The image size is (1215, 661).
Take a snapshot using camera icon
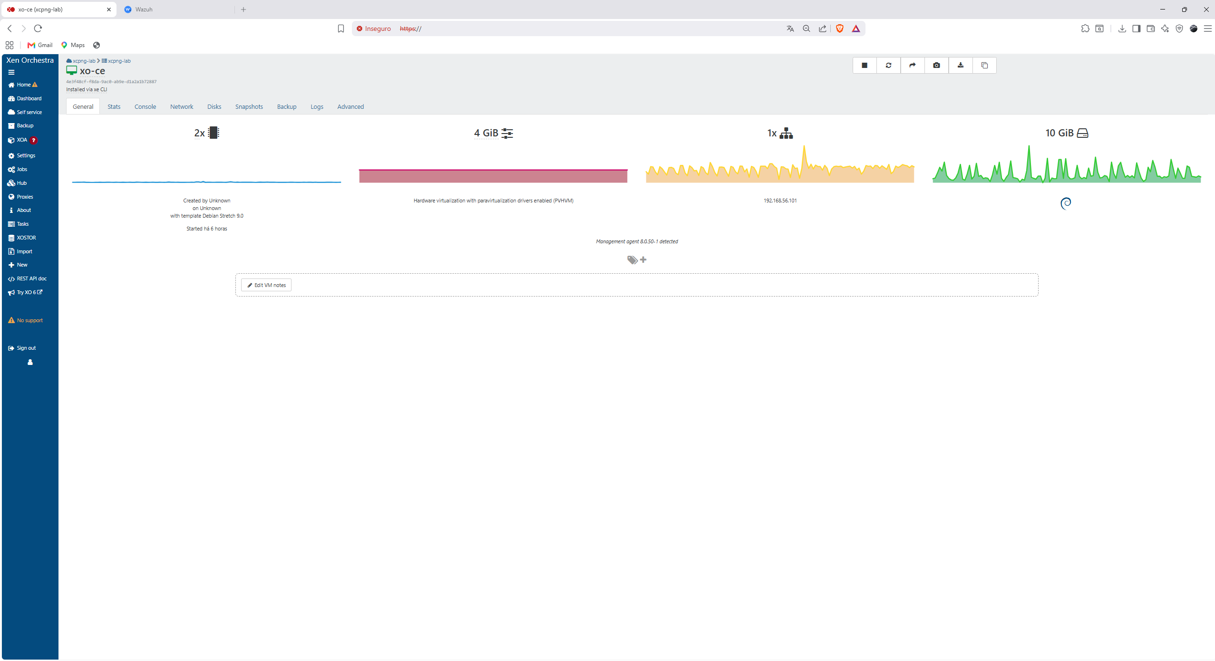936,66
